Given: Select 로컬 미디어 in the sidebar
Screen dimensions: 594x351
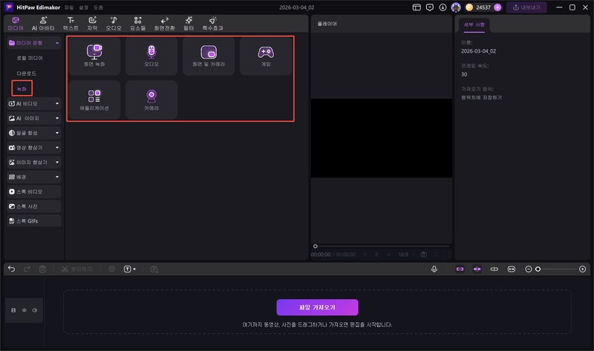Looking at the screenshot, I should [x=30, y=58].
